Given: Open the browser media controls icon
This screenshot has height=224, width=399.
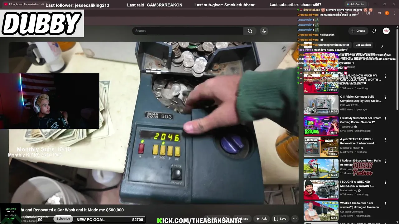Looking at the screenshot, I should coord(379,13).
